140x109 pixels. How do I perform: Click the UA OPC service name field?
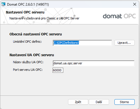94,63
